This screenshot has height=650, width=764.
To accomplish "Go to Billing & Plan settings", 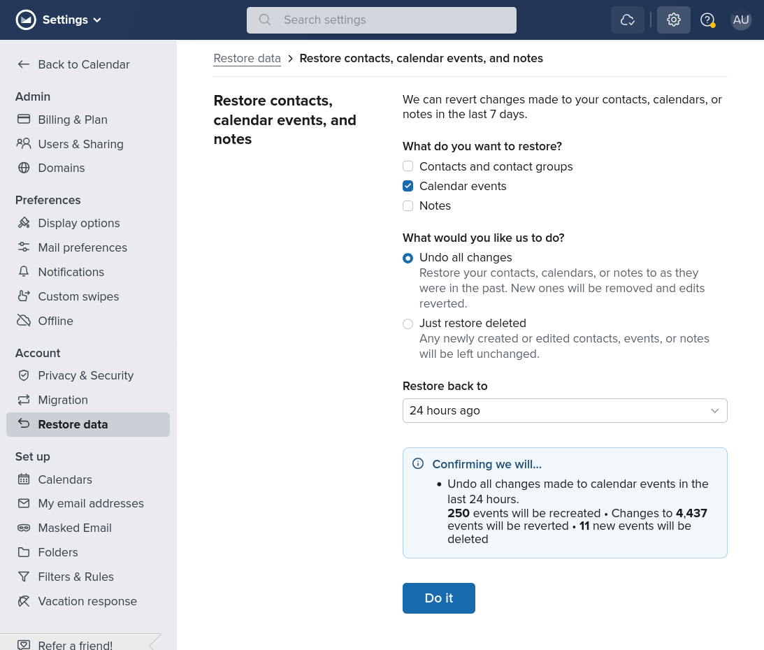I will tap(73, 120).
